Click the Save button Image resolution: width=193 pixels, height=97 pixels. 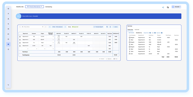coord(115,59)
